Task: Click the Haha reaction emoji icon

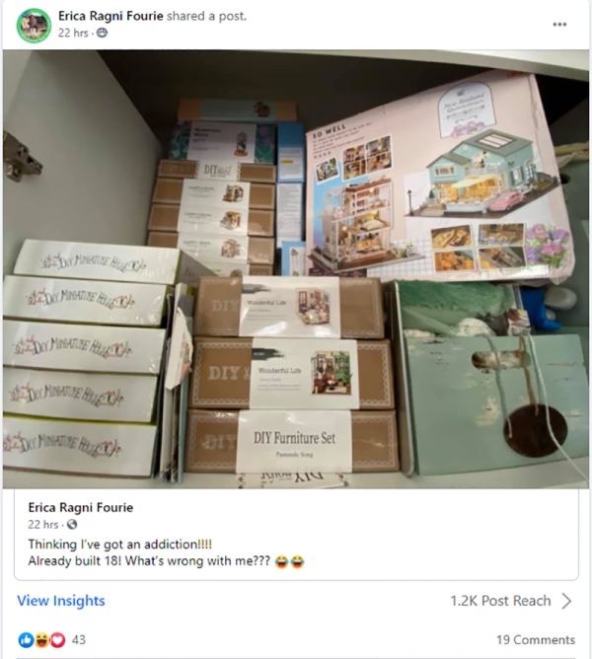Action: point(41,639)
